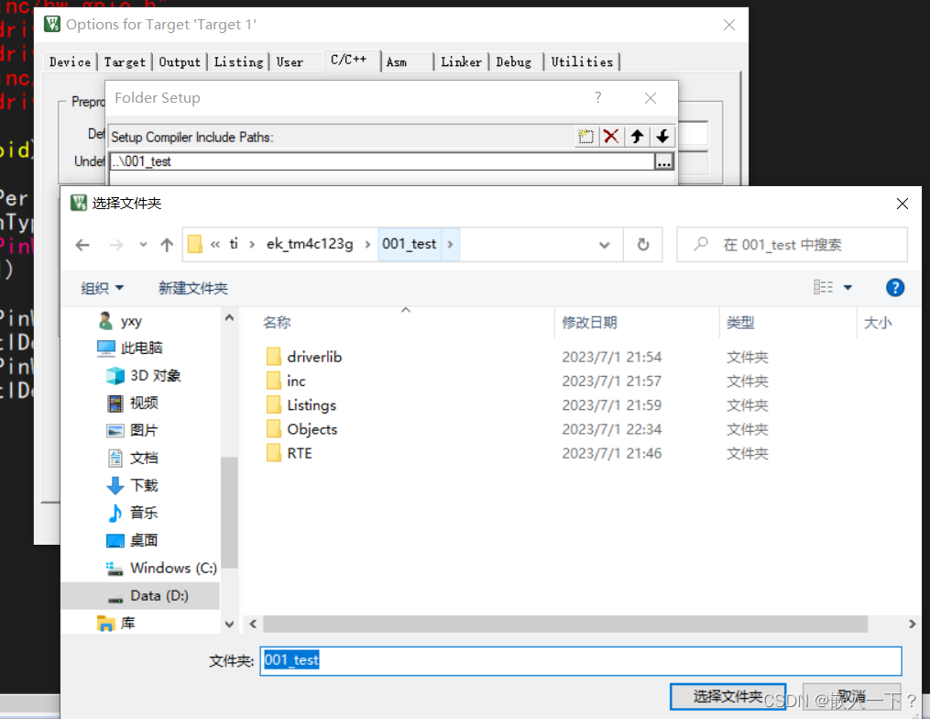Screen dimensions: 930x719
Task: Show hidden breadcrumb path levels
Action: coord(215,245)
